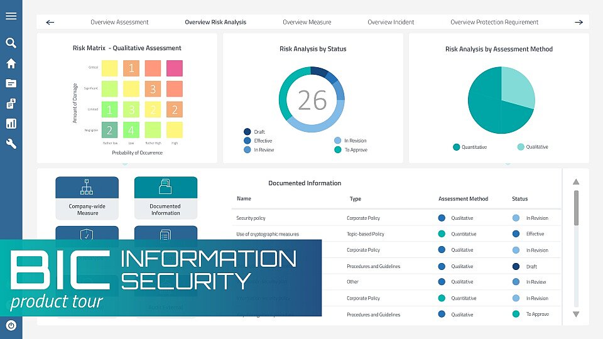Open the bar chart reports icon
This screenshot has width=603, height=339.
11,124
